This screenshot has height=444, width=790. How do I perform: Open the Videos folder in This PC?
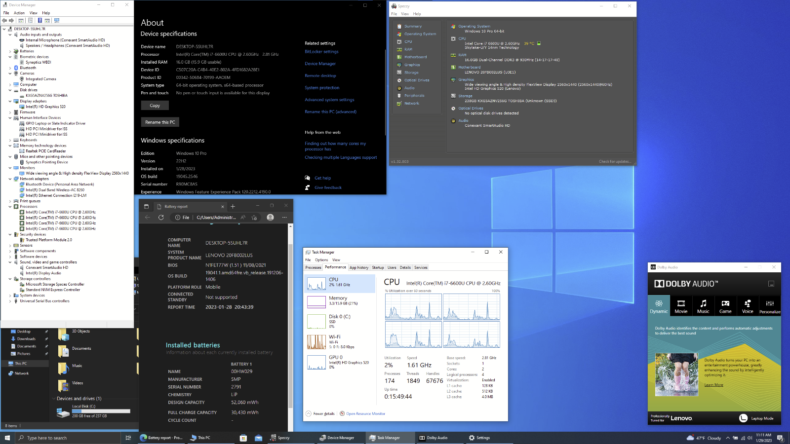(71, 385)
